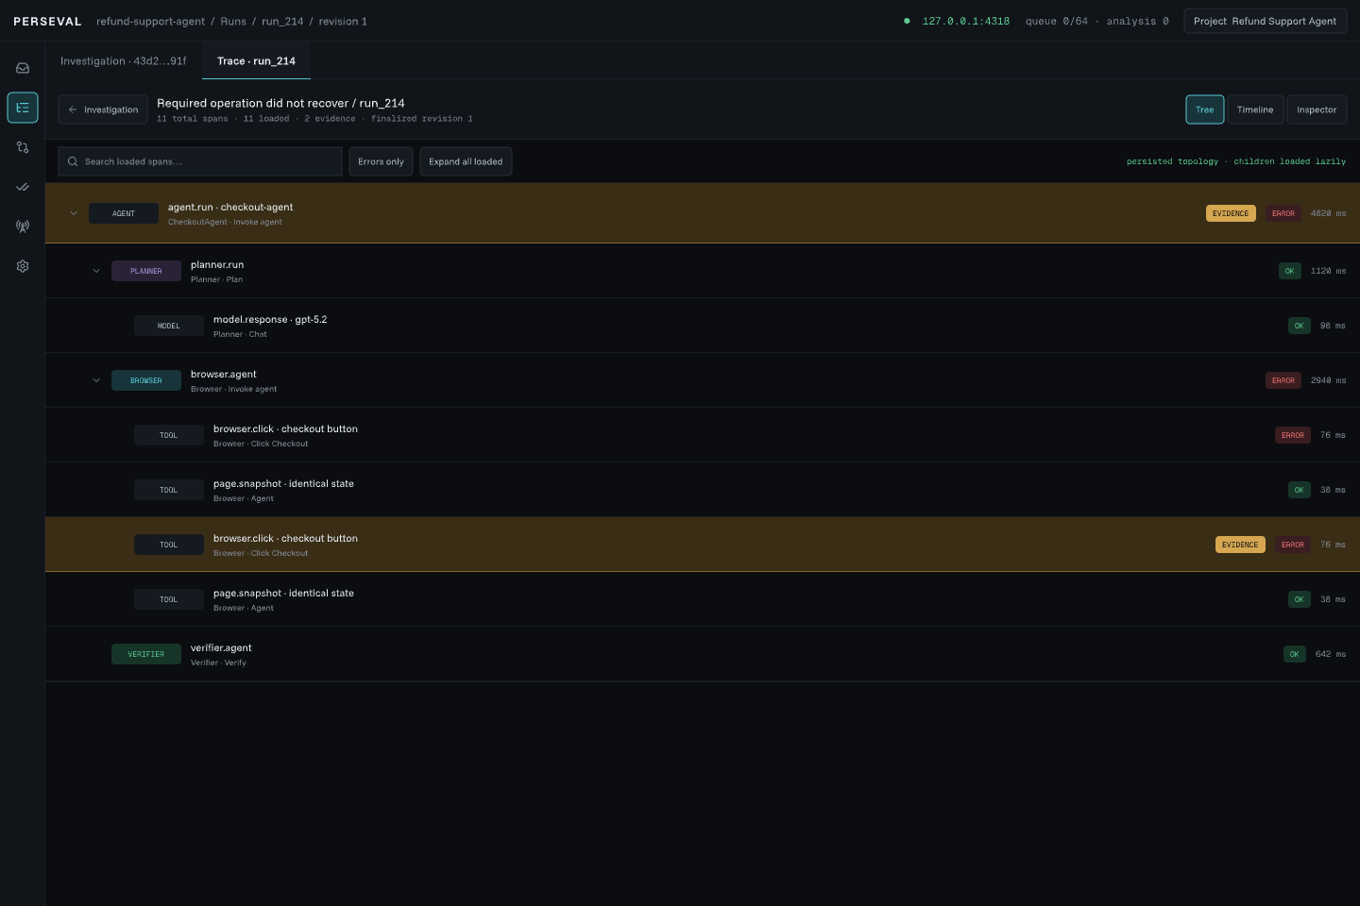Click the AGENT type badge

[x=124, y=213]
